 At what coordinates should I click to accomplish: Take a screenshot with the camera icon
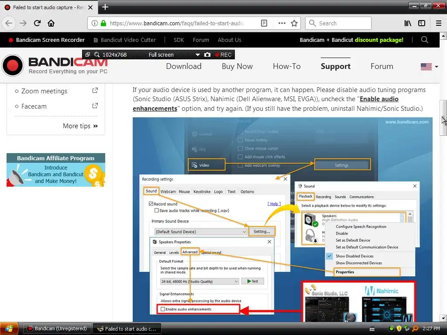(207, 55)
